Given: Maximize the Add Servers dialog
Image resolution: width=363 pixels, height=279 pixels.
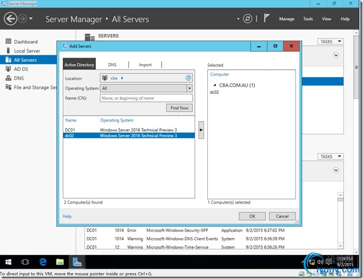Looking at the screenshot, I should point(275,46).
